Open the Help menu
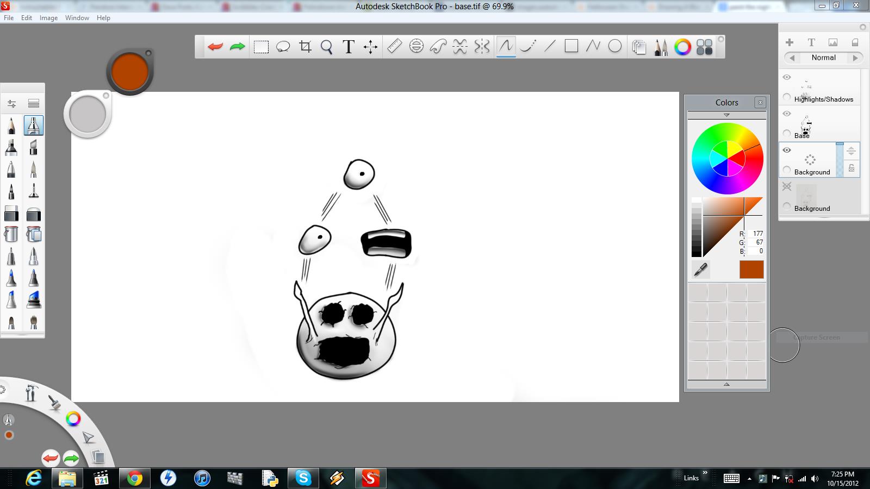 click(103, 18)
